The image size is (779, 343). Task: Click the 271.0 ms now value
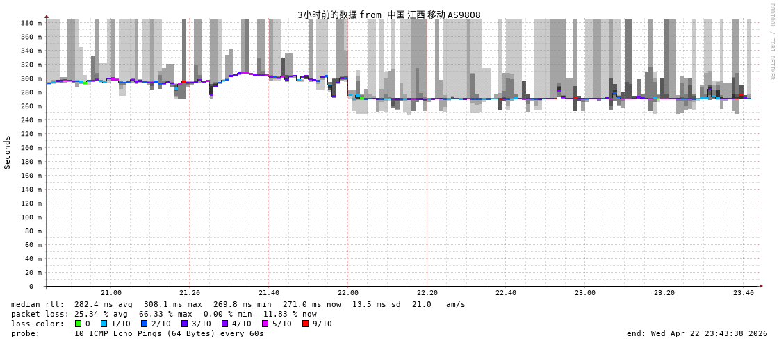click(312, 304)
